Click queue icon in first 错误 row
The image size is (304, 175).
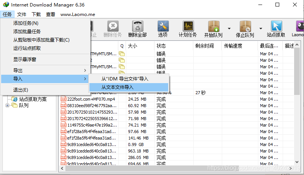point(122,54)
